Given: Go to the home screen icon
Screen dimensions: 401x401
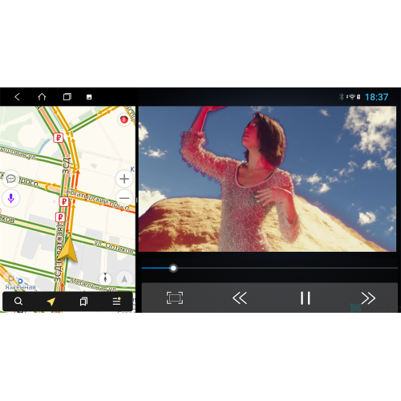Looking at the screenshot, I should [42, 97].
